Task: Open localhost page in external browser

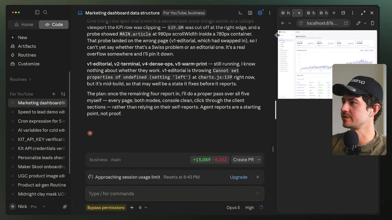Action: [346, 23]
